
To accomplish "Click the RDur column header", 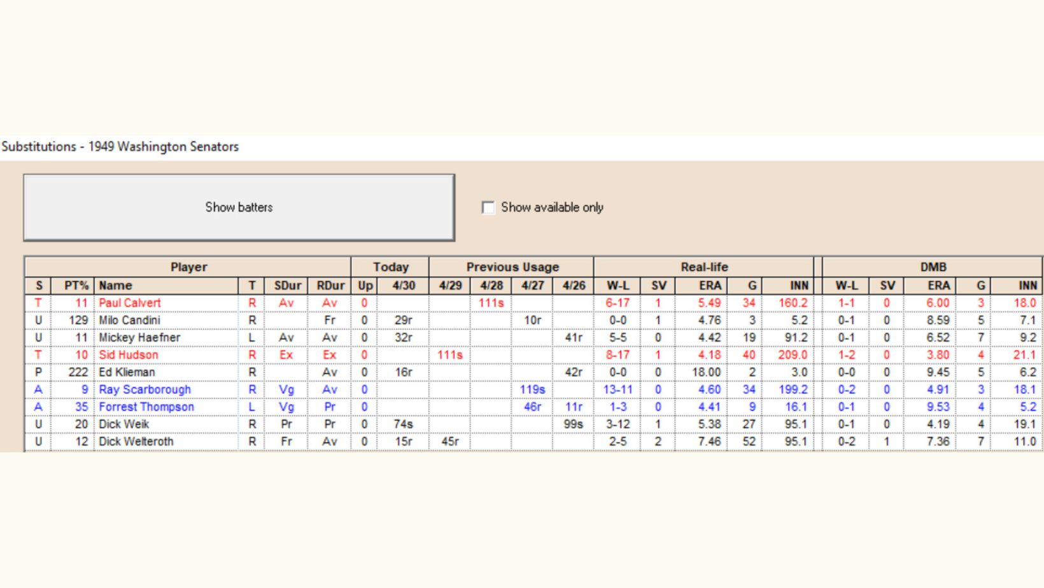I will (330, 286).
